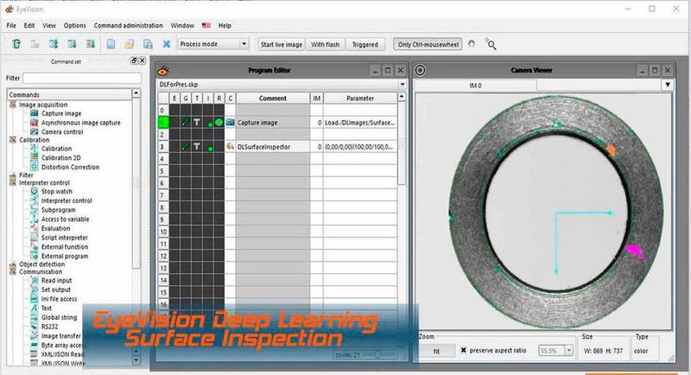Open the Options menu
Image resolution: width=691 pixels, height=375 pixels.
click(x=75, y=26)
